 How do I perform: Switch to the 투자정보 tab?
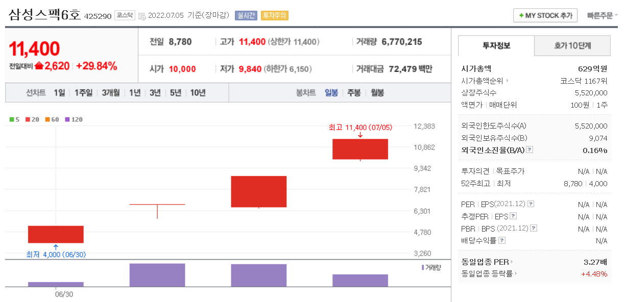(x=496, y=45)
